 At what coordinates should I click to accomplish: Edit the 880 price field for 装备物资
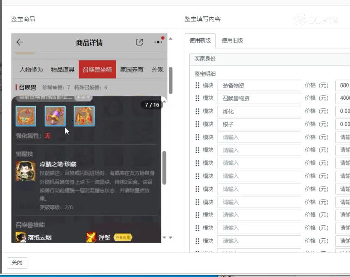point(341,85)
